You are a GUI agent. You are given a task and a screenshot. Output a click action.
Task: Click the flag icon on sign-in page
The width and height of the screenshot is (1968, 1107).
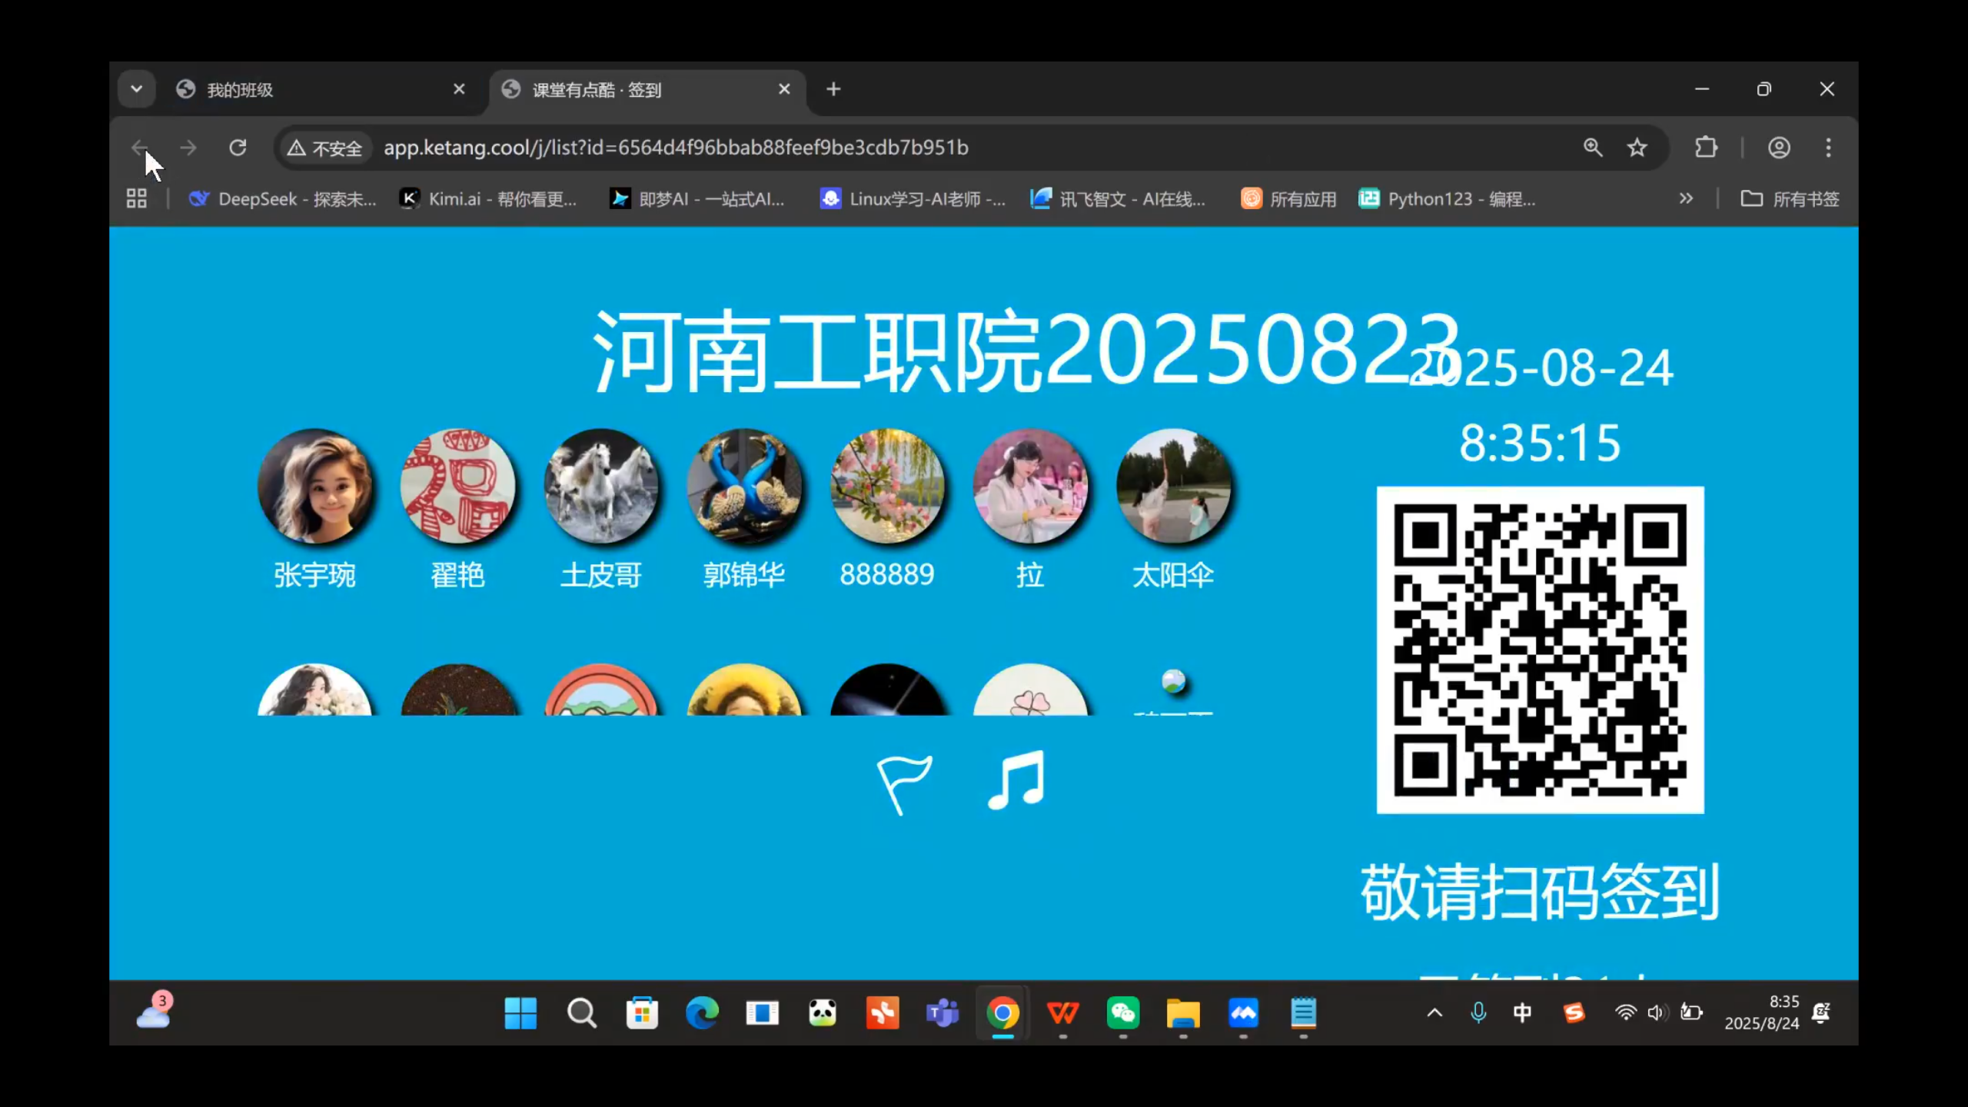point(904,783)
